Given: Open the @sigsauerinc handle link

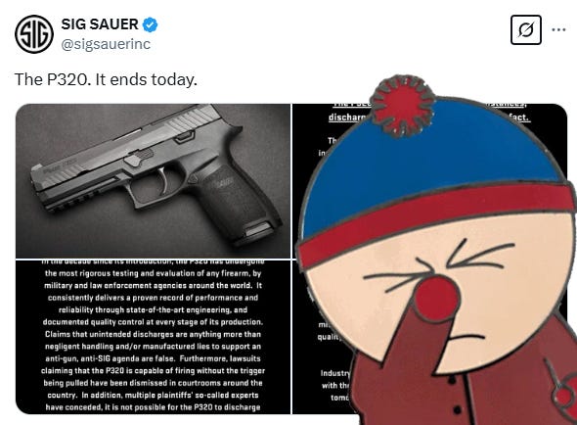Looking at the screenshot, I should [x=106, y=44].
